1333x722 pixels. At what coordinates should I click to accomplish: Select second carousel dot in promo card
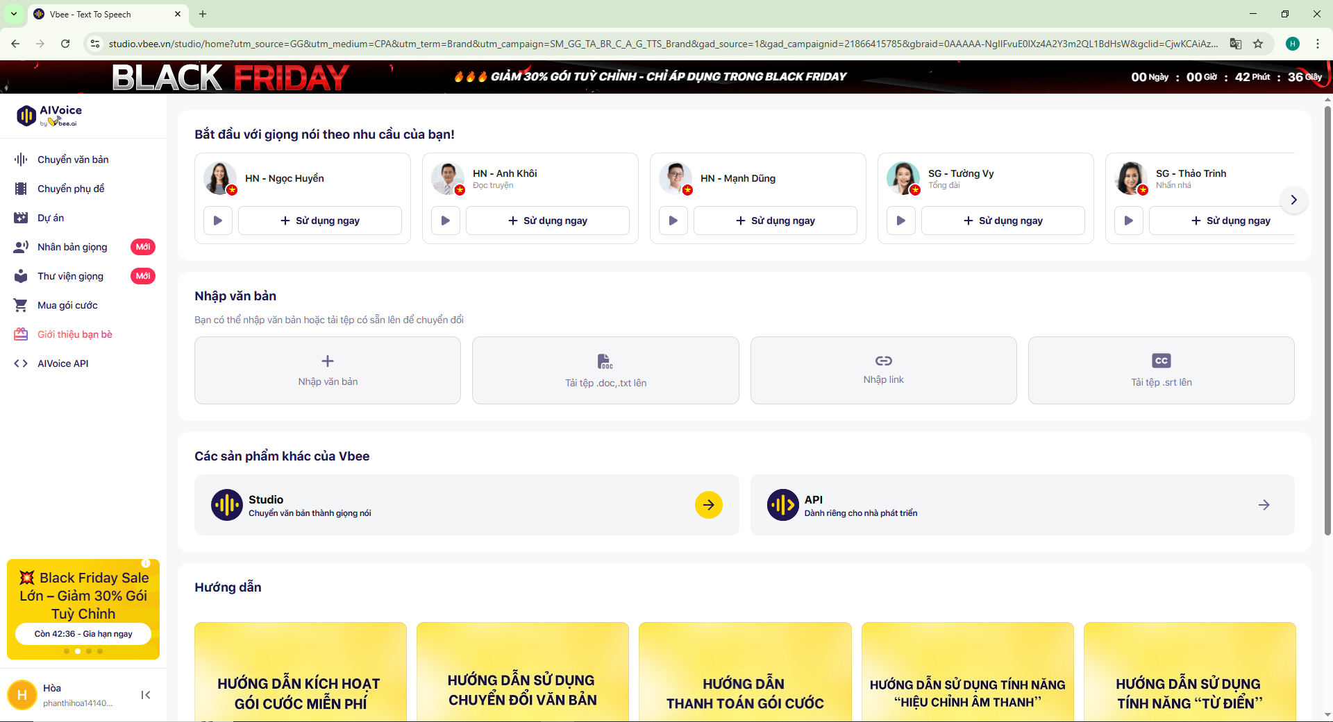point(78,651)
